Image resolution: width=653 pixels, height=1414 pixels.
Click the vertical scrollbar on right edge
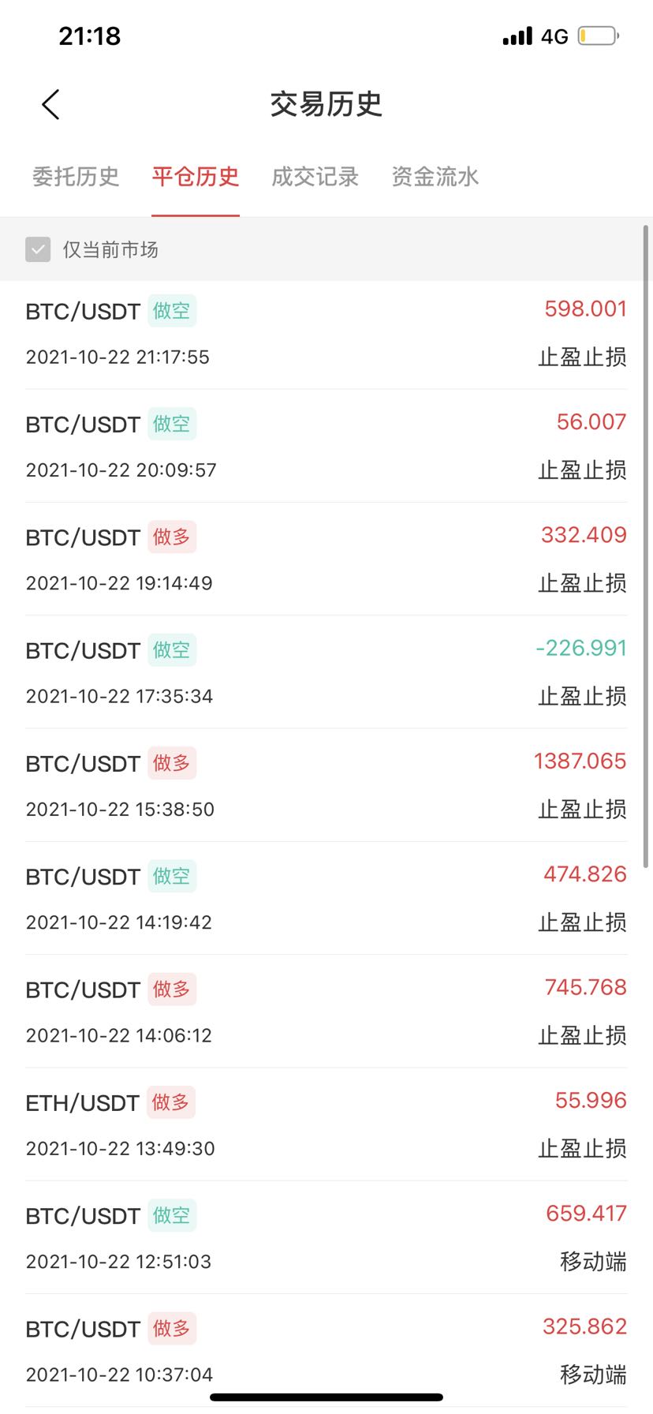647,546
